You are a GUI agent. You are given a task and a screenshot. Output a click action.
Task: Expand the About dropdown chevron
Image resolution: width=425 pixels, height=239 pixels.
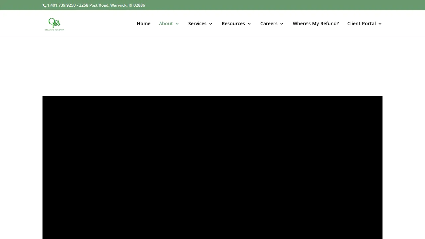[177, 24]
